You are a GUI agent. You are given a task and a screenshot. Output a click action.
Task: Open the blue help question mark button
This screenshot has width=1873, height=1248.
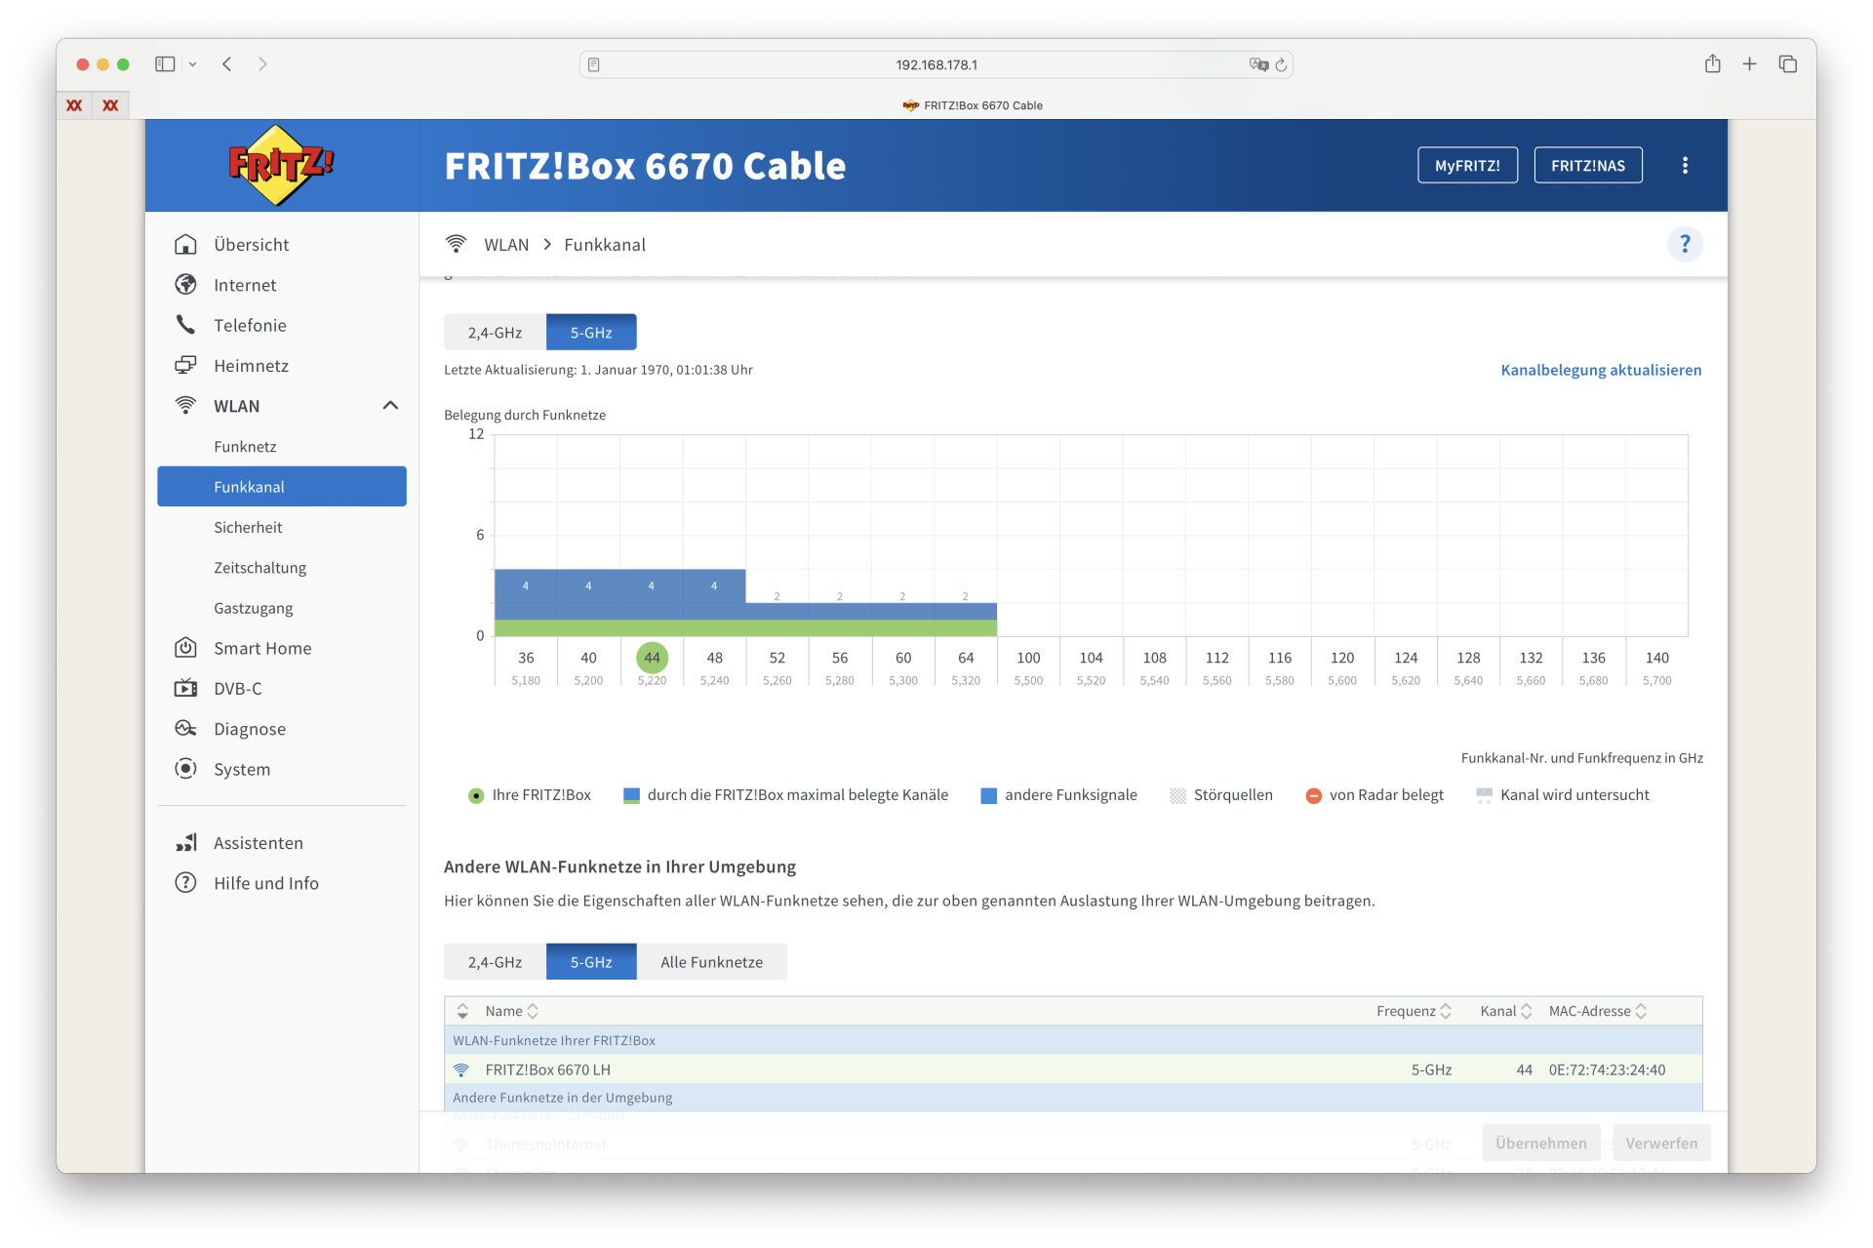pos(1684,244)
